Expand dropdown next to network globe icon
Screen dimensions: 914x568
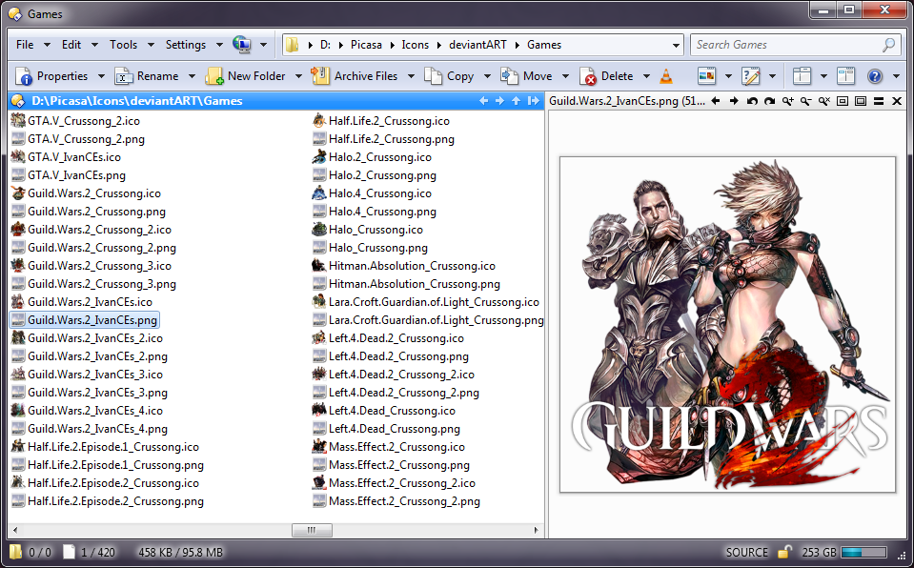pyautogui.click(x=263, y=45)
